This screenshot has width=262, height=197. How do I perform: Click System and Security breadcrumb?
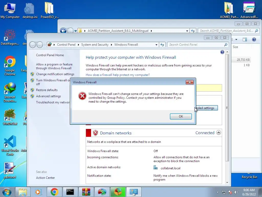pyautogui.click(x=95, y=45)
